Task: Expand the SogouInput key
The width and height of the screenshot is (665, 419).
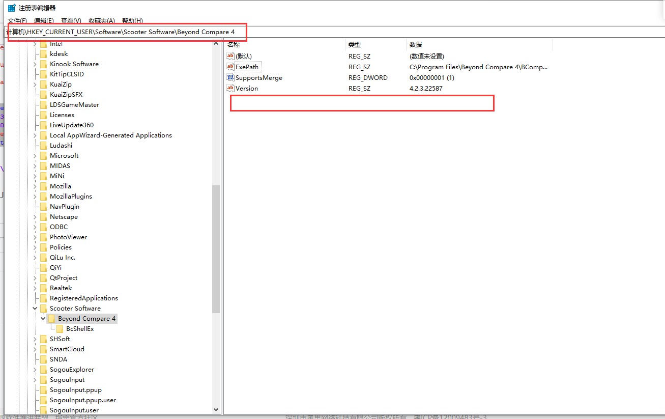Action: [35, 380]
